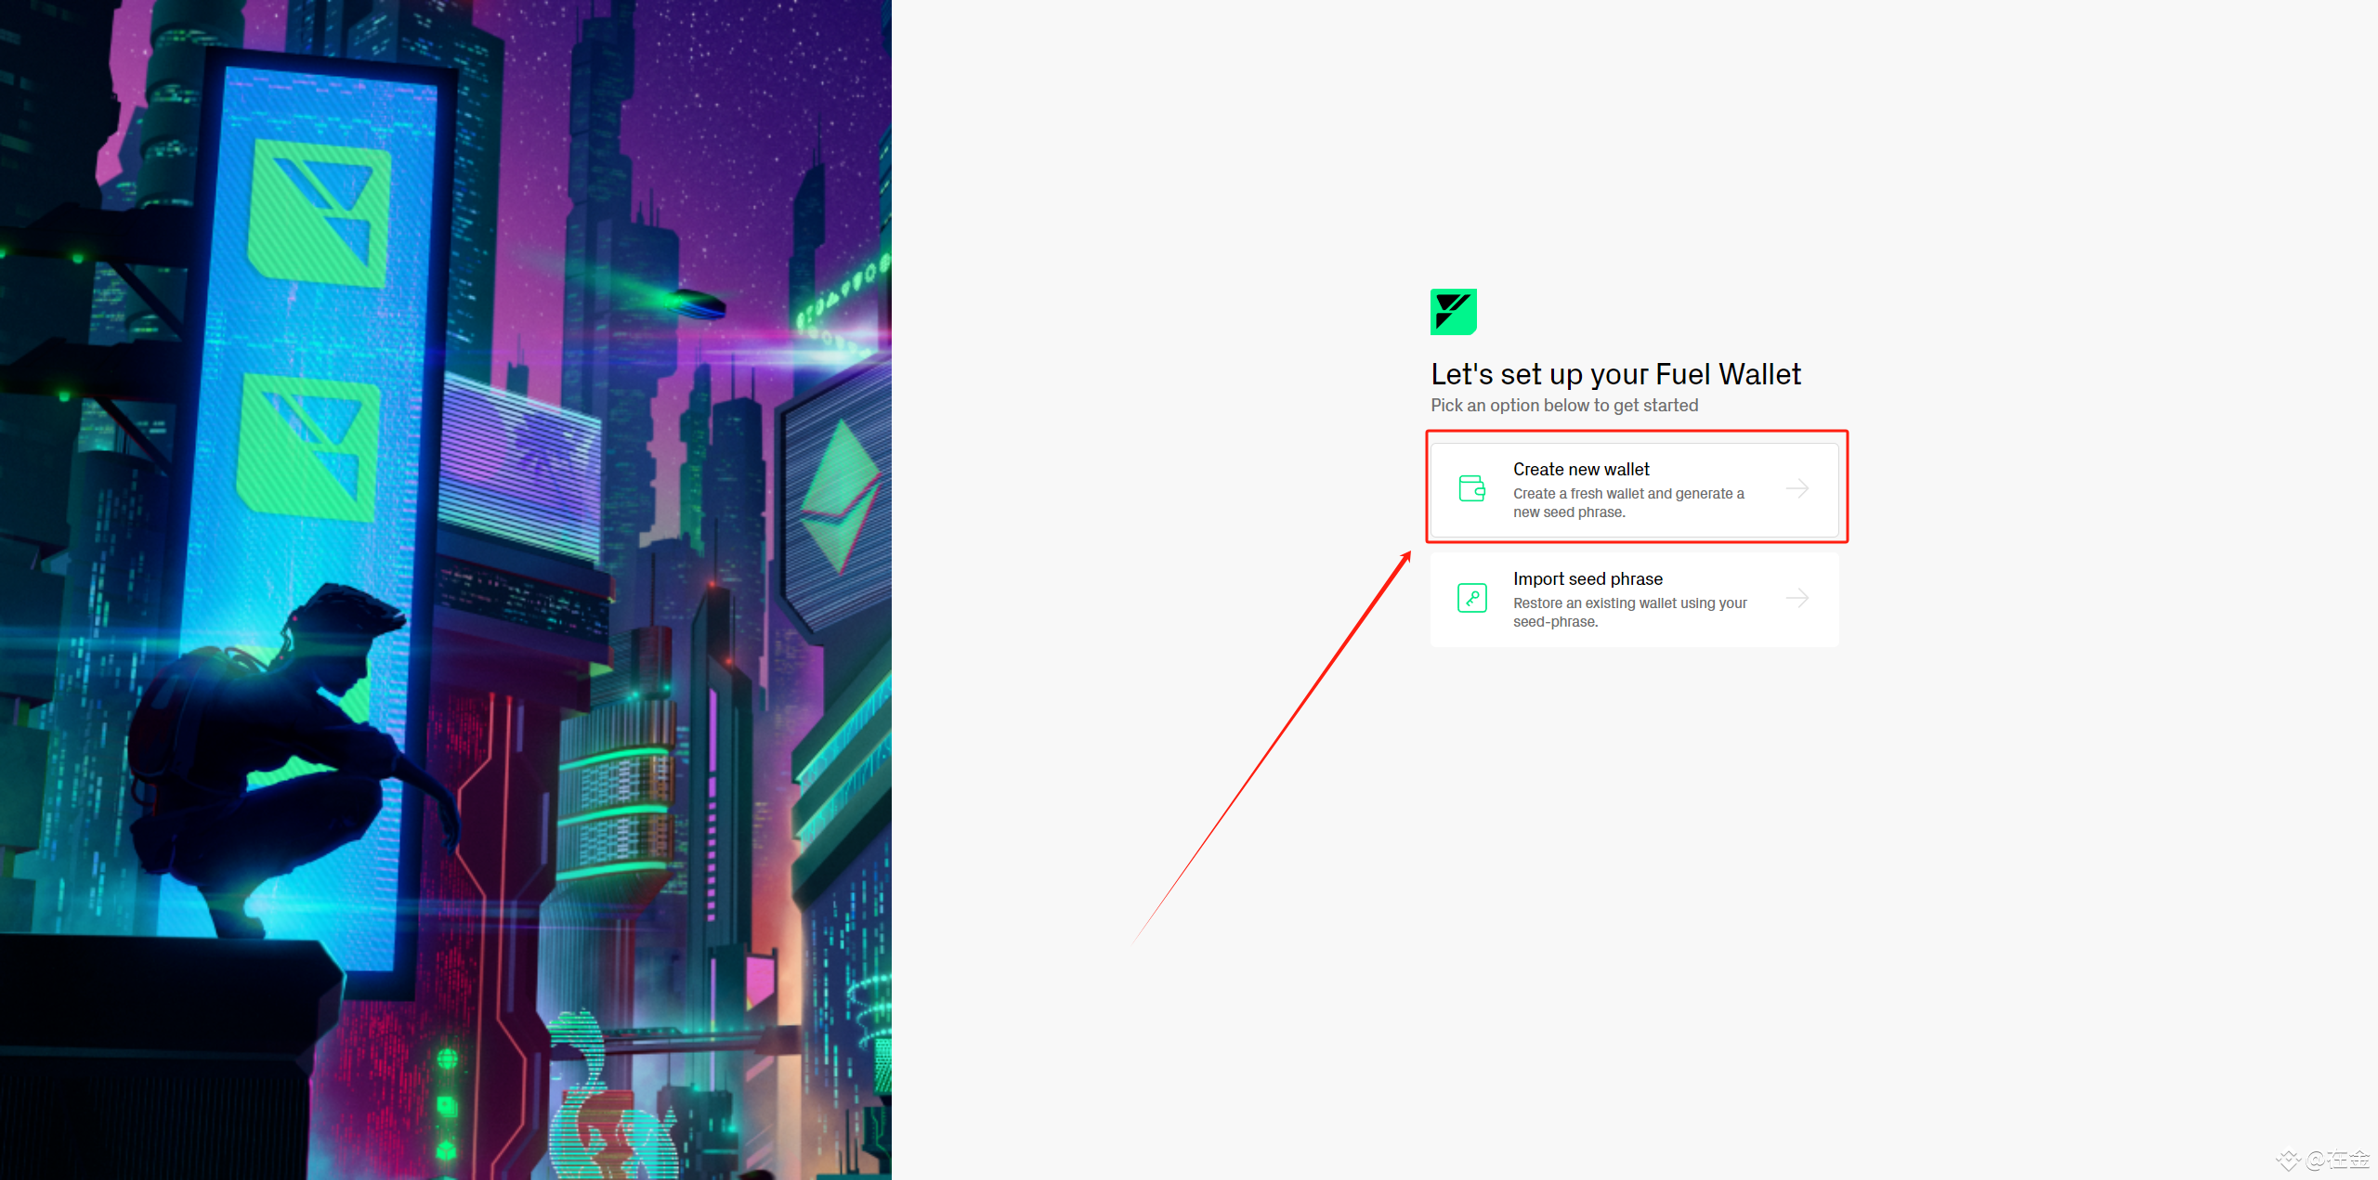The width and height of the screenshot is (2378, 1180).
Task: Click the key icon in the Import seed phrase card
Action: pyautogui.click(x=1471, y=598)
